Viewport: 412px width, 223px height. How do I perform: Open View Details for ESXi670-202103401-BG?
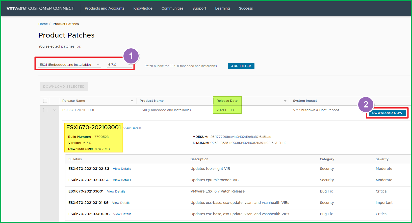pyautogui.click(x=122, y=214)
